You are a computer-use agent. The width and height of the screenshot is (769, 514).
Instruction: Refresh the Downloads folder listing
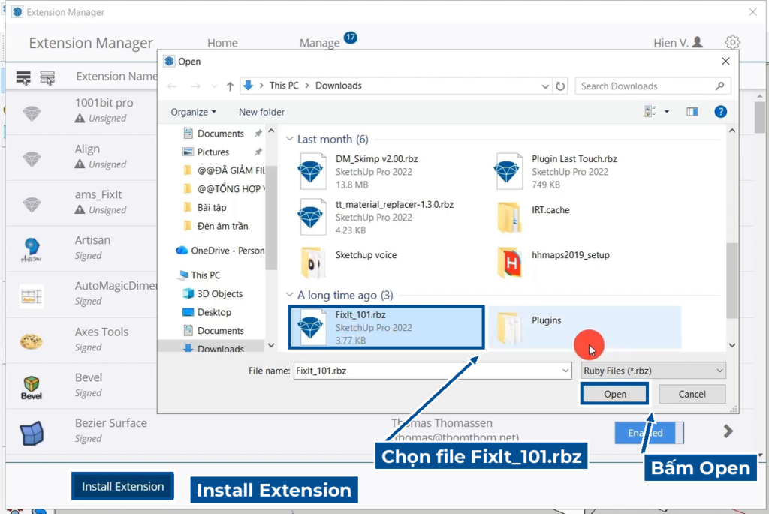click(x=560, y=86)
